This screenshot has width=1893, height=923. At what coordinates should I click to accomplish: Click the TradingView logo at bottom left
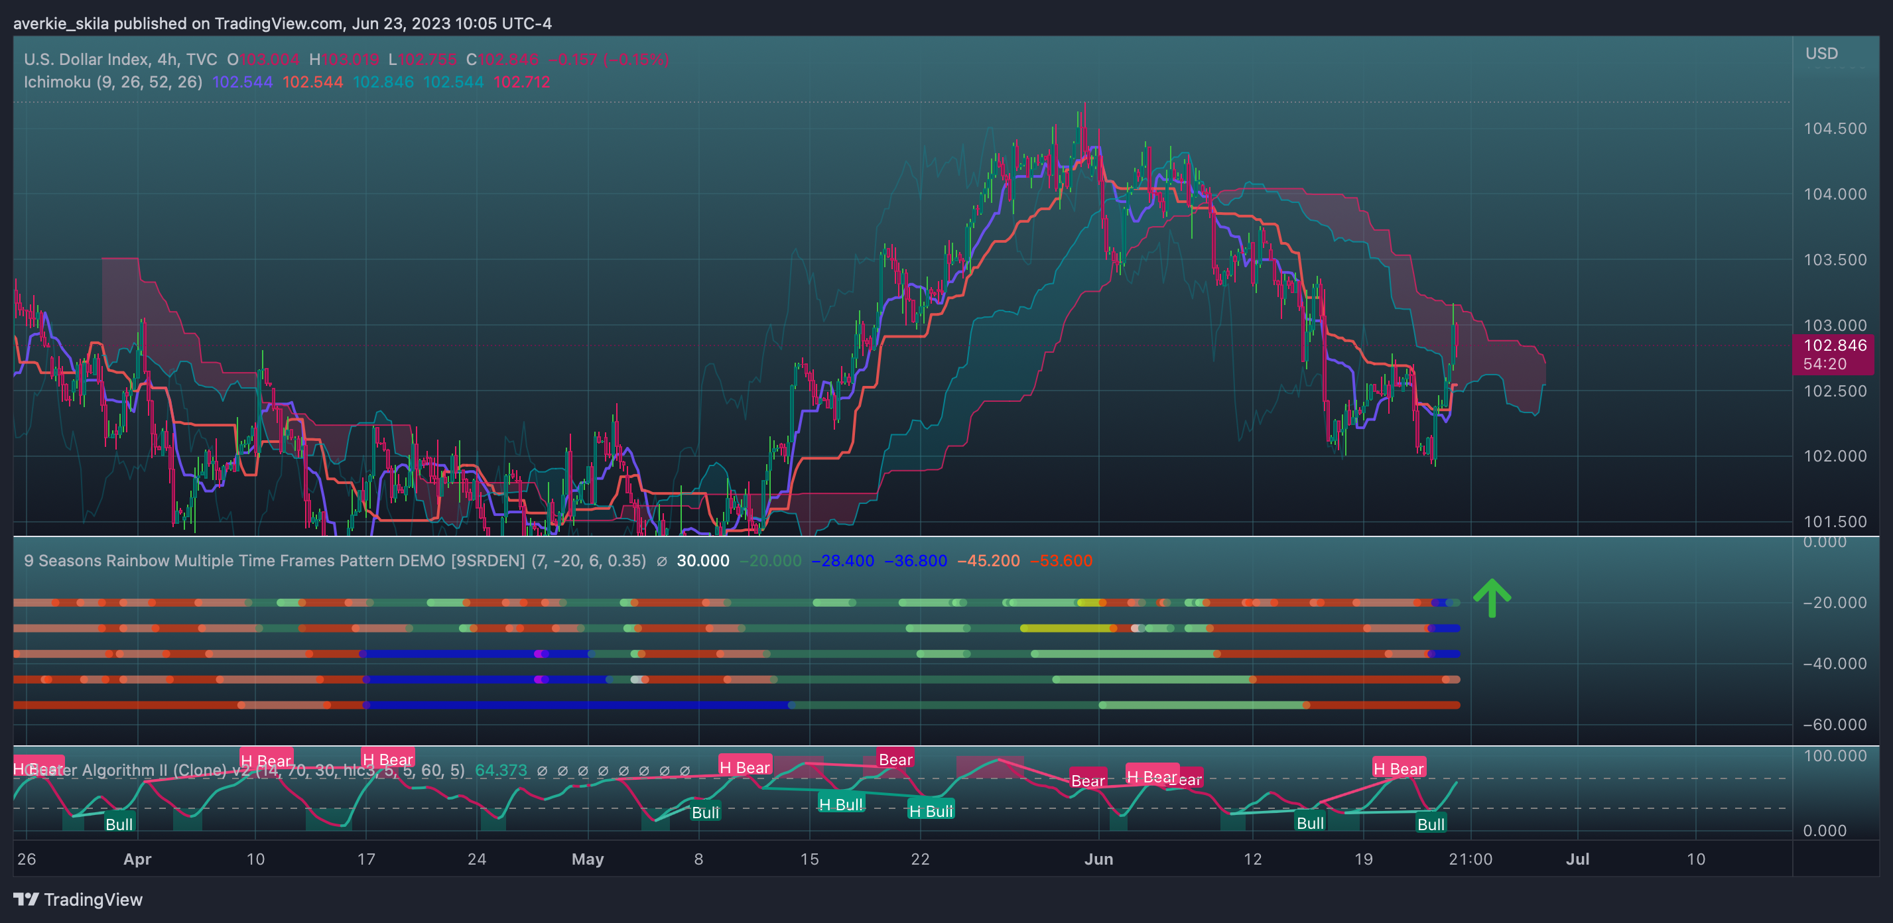tap(78, 900)
